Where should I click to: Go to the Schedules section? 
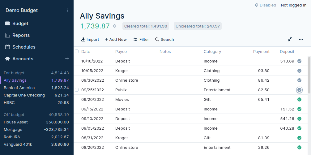pos(23,47)
